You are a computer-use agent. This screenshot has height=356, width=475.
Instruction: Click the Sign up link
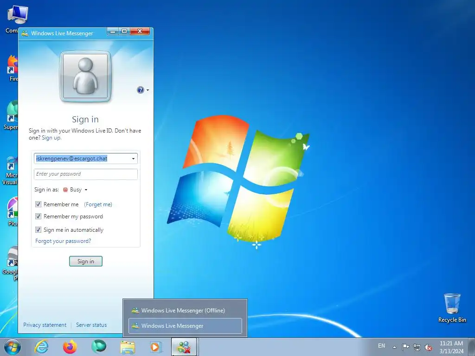click(51, 138)
